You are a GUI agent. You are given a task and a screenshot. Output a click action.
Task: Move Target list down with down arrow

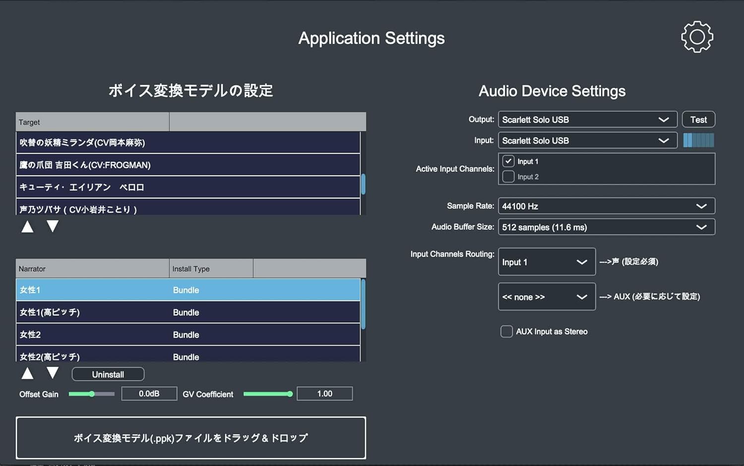click(x=53, y=227)
